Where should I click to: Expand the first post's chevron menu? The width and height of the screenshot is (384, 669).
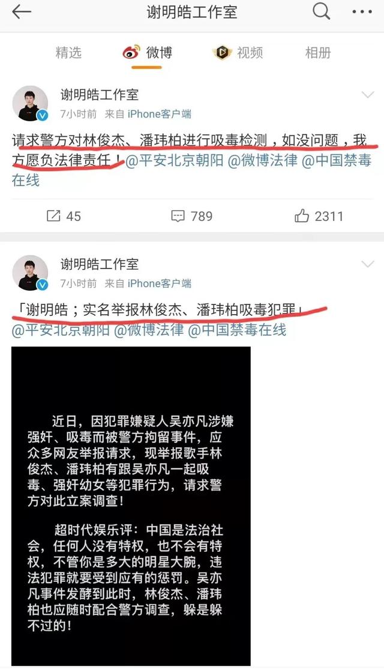tap(368, 94)
